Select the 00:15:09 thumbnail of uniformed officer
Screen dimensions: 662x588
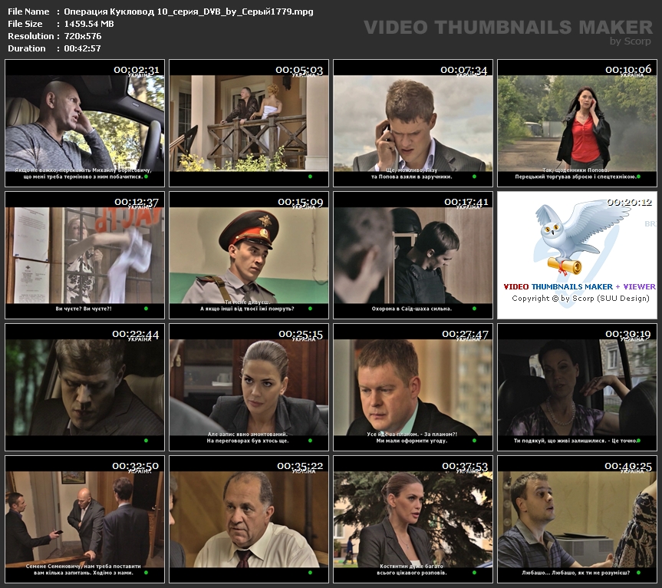point(249,255)
